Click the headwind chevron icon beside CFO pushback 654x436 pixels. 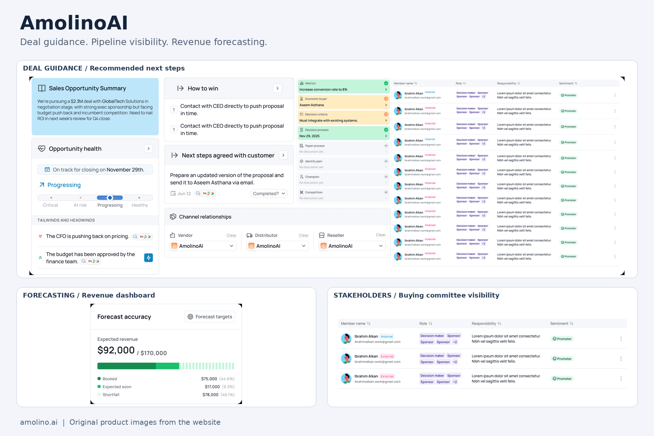click(x=40, y=236)
